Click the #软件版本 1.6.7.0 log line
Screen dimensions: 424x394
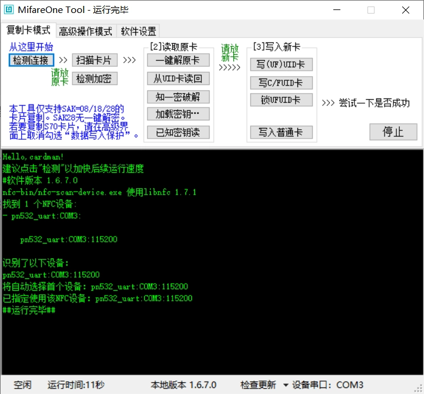click(x=40, y=180)
